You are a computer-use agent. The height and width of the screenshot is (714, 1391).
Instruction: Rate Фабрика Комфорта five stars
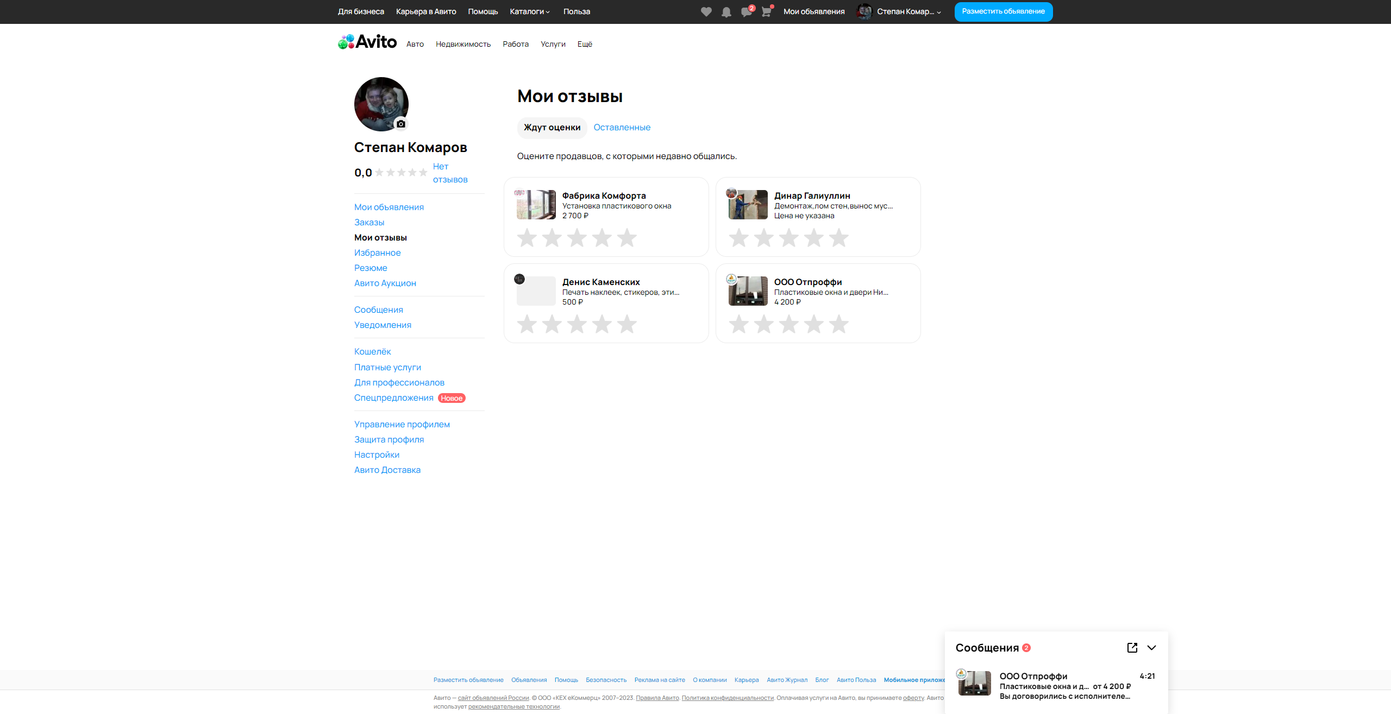(x=626, y=238)
